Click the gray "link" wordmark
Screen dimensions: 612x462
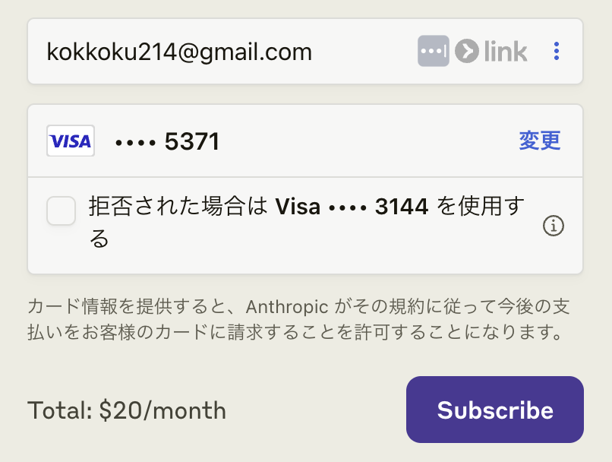point(505,52)
